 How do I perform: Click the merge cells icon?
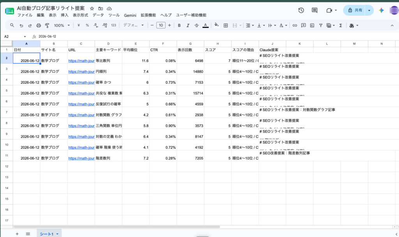[x=235, y=25]
